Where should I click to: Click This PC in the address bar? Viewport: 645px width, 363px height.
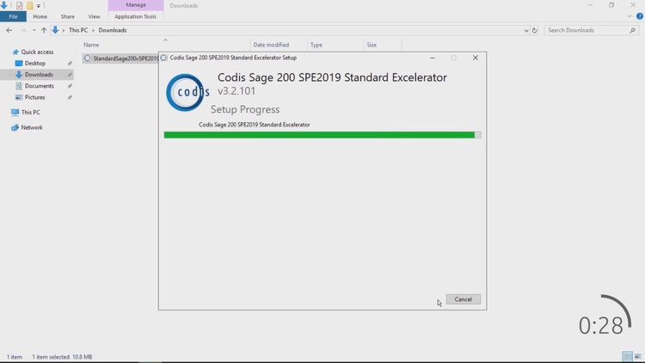pyautogui.click(x=78, y=30)
